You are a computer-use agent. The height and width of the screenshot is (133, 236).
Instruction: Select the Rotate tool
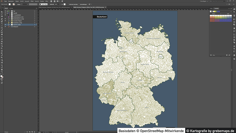click(x=2, y=37)
